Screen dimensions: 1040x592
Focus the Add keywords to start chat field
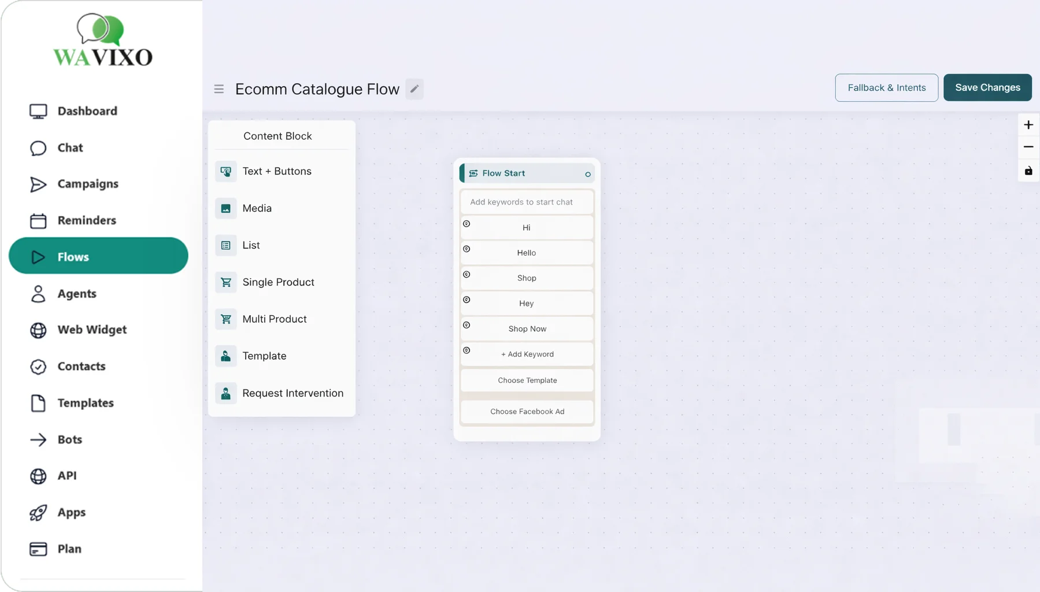coord(527,202)
